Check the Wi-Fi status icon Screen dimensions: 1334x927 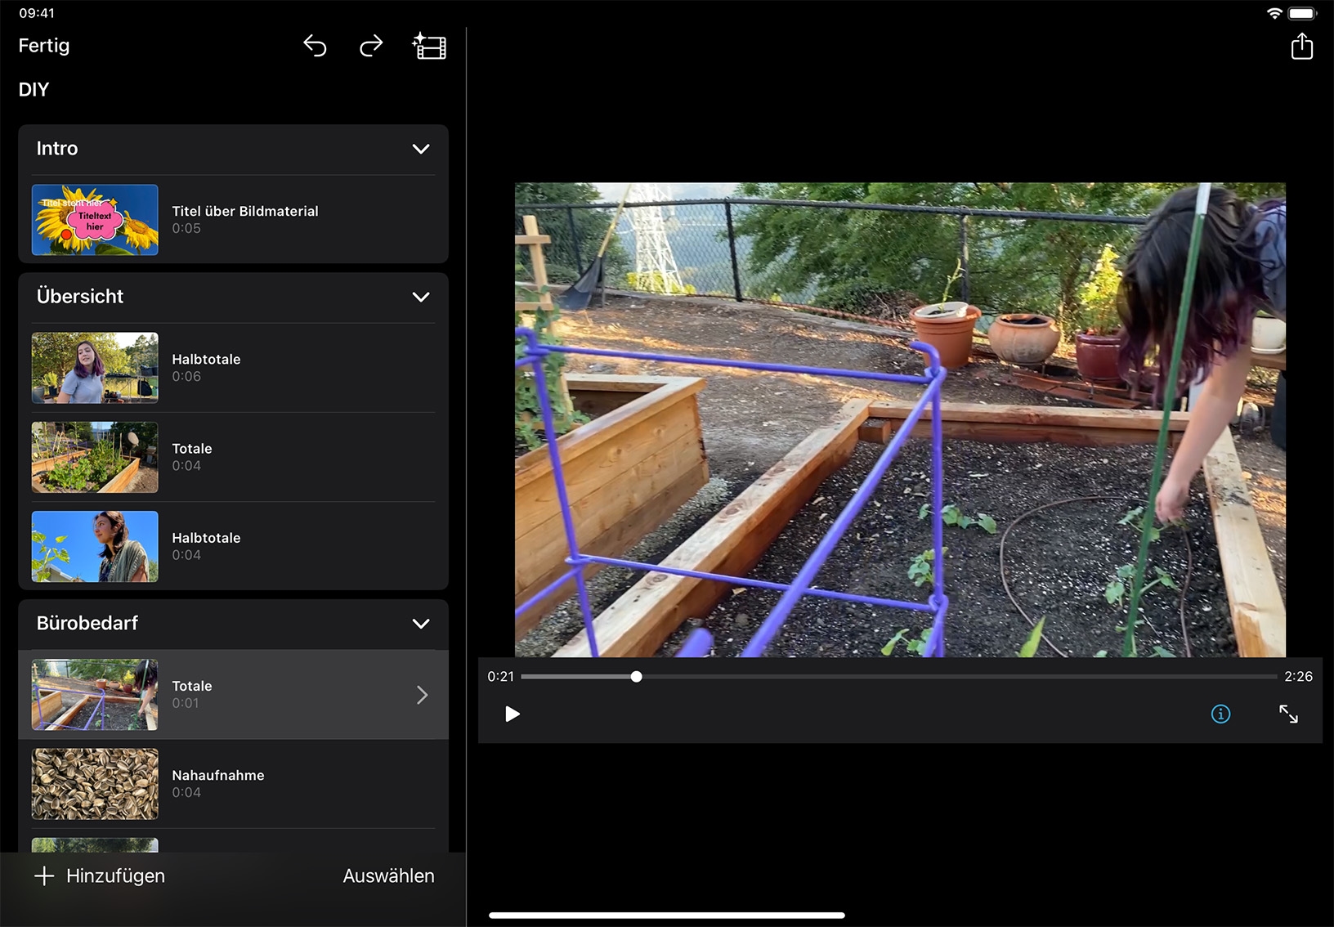pyautogui.click(x=1274, y=13)
